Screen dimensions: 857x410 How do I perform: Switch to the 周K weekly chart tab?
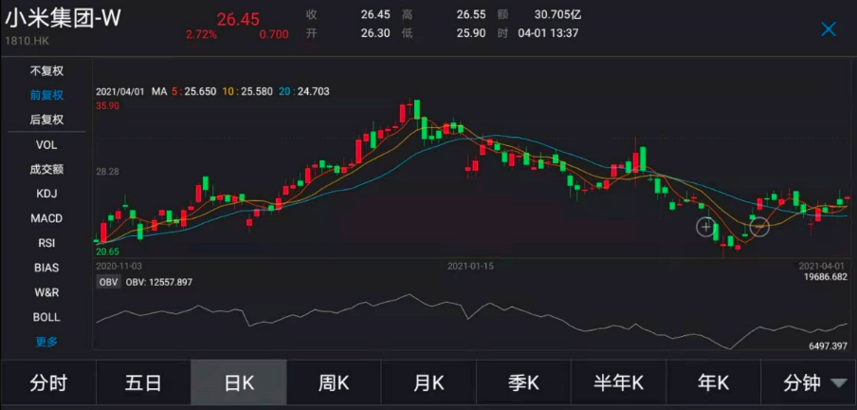[334, 383]
